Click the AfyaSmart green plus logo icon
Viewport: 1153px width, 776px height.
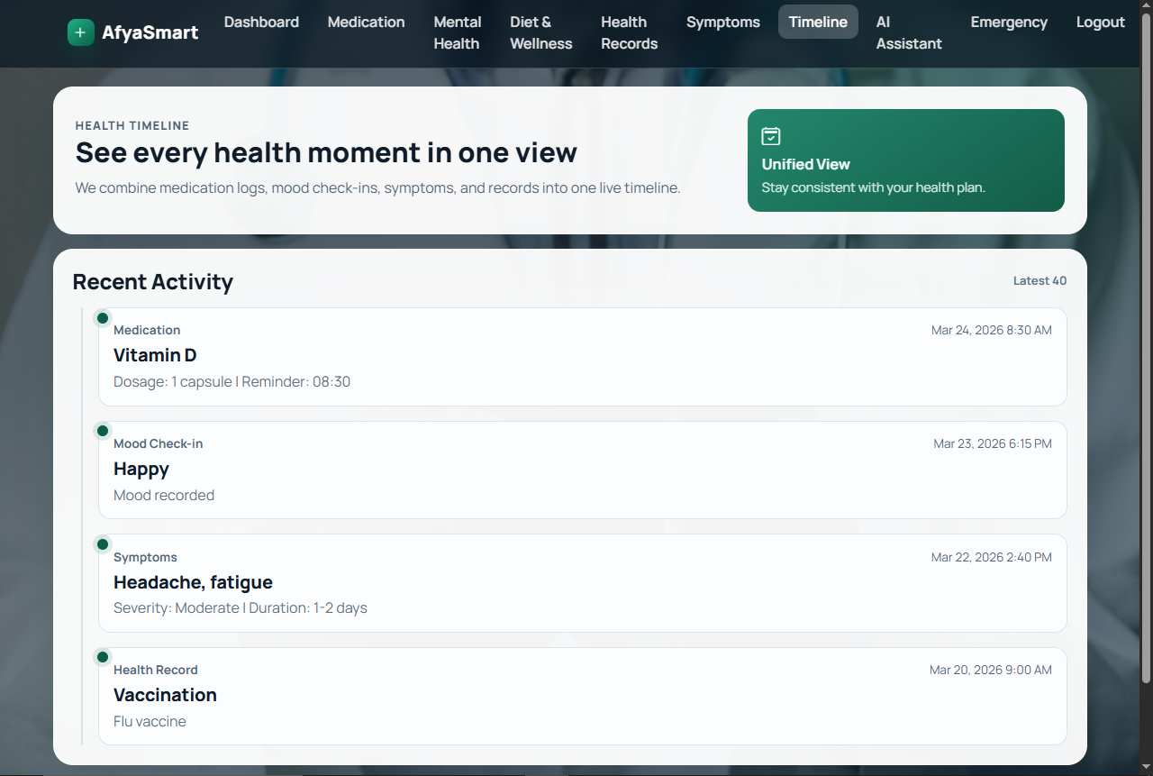(x=80, y=33)
